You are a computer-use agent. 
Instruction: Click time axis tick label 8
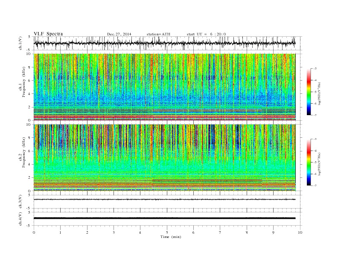pyautogui.click(x=247, y=232)
